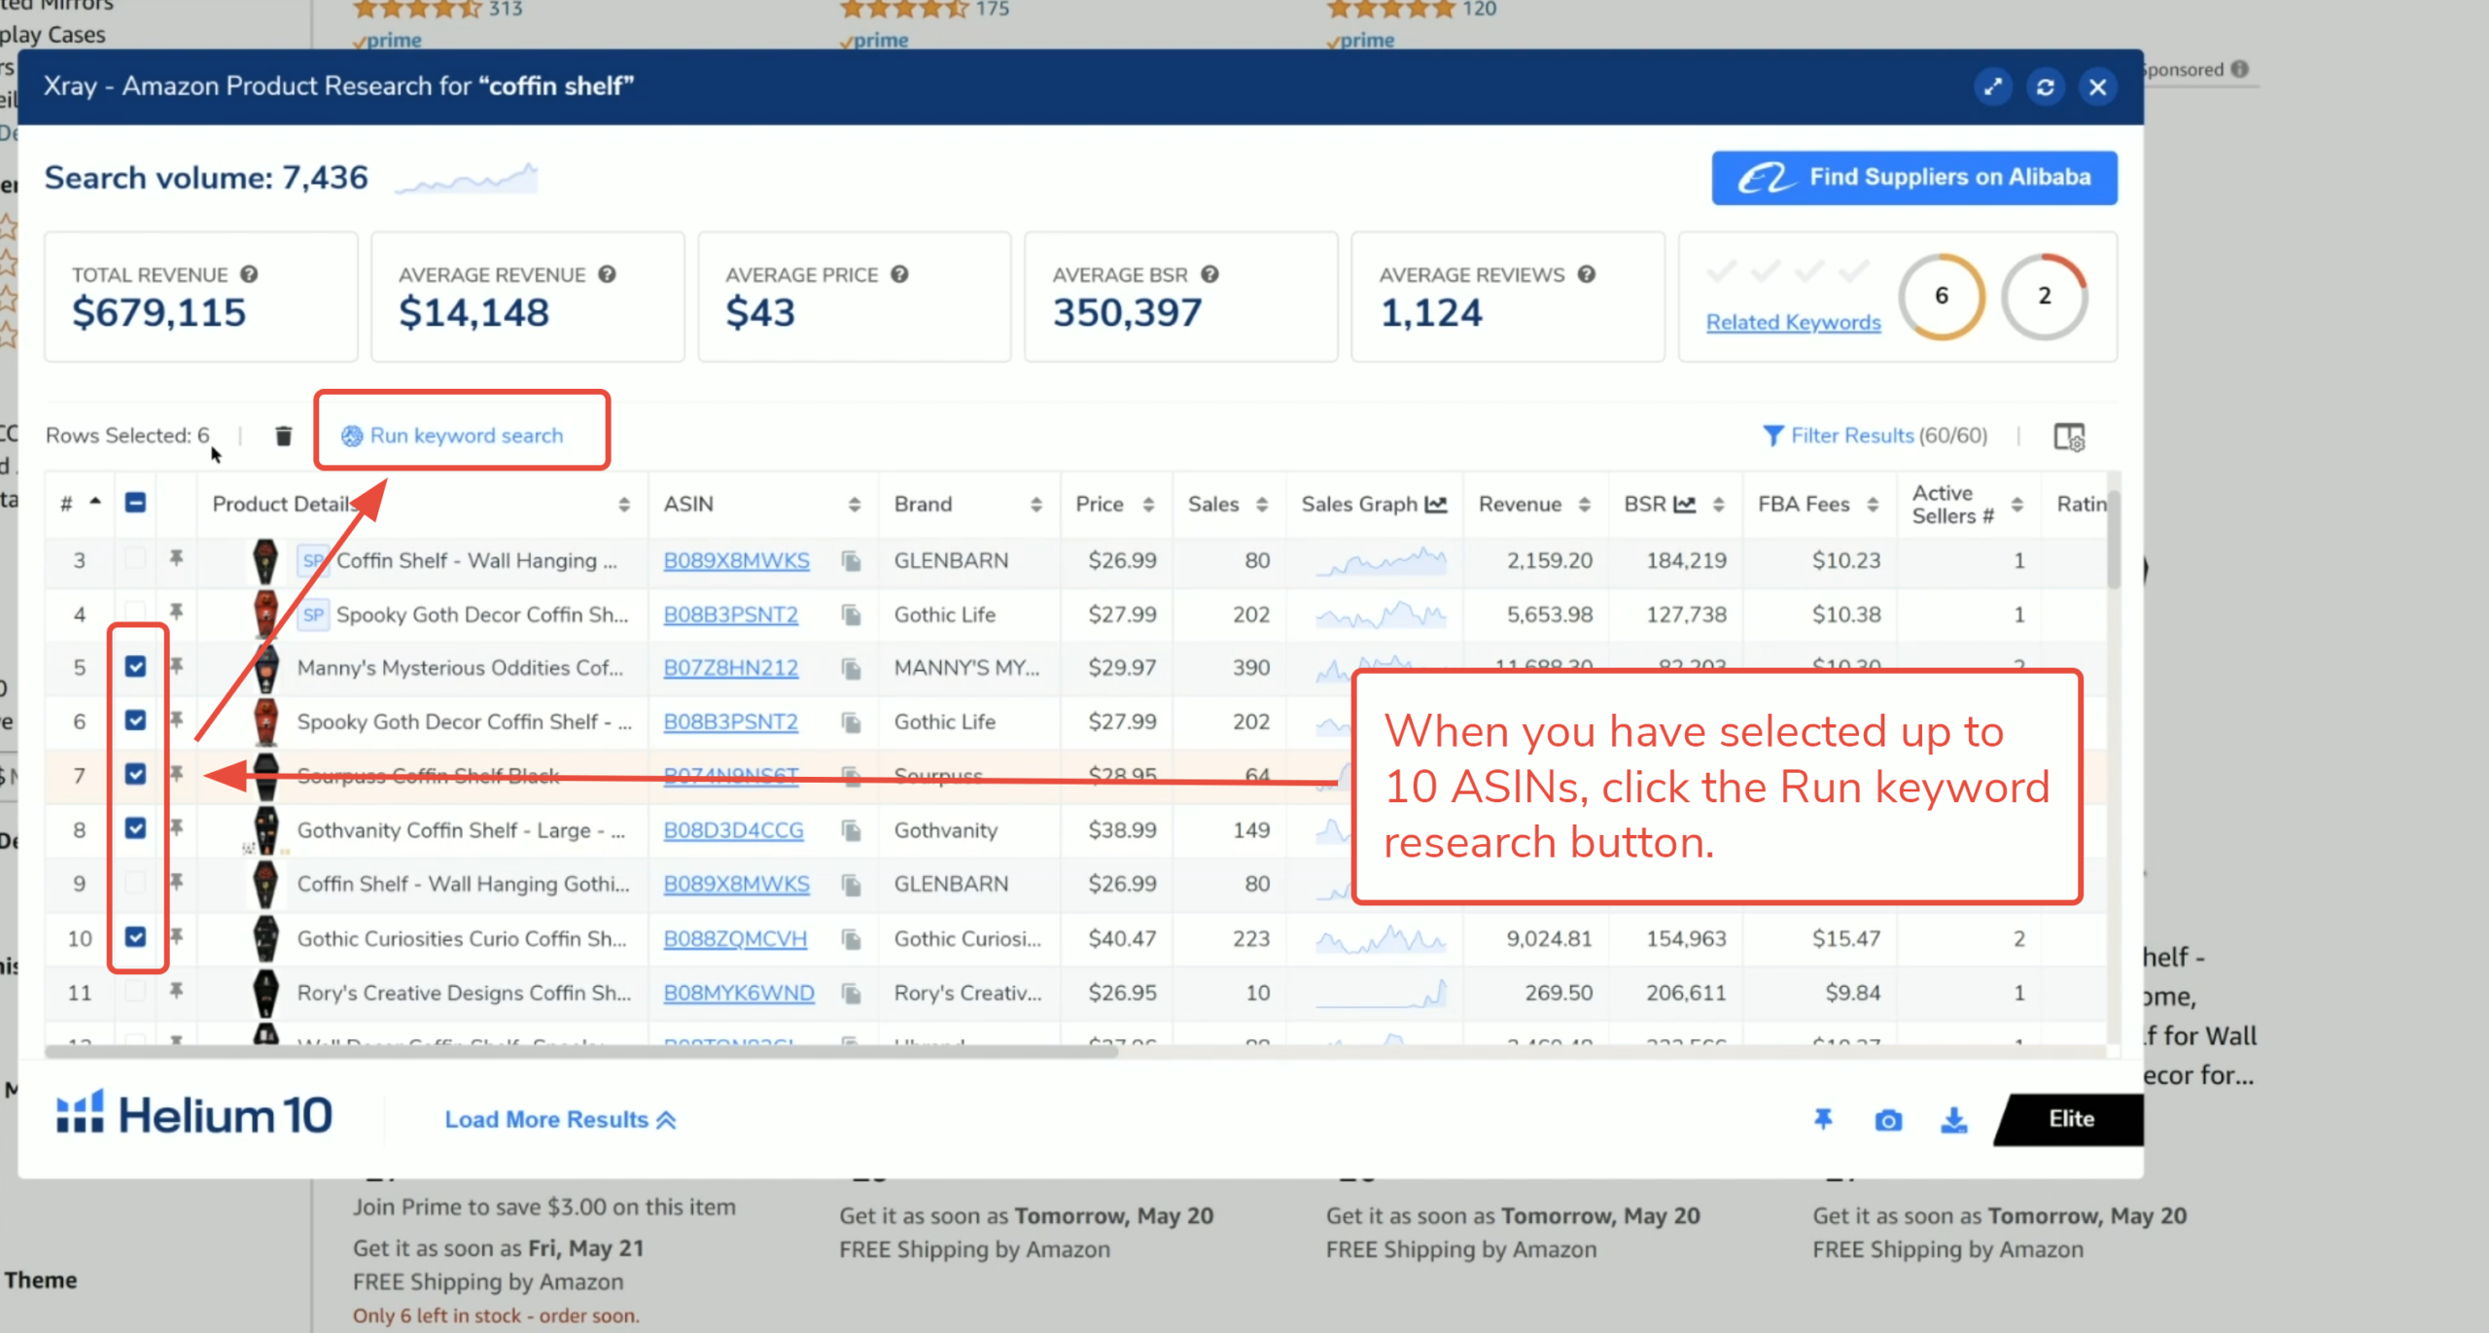This screenshot has width=2489, height=1333.
Task: Open the column settings icon beside Filter Results
Action: point(2068,437)
